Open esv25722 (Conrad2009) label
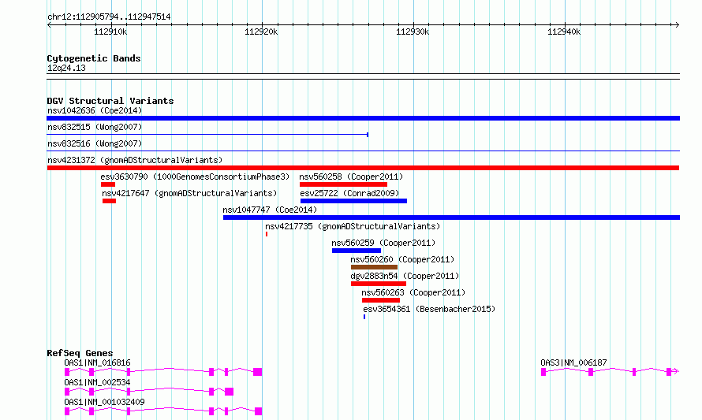 point(349,193)
